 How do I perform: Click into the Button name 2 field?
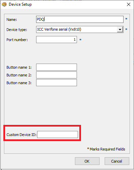pos(56,75)
